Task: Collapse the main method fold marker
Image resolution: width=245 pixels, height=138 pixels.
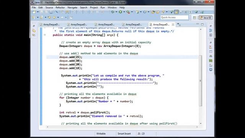Action: (45, 35)
